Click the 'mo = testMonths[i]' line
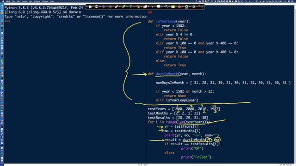 [182, 131]
